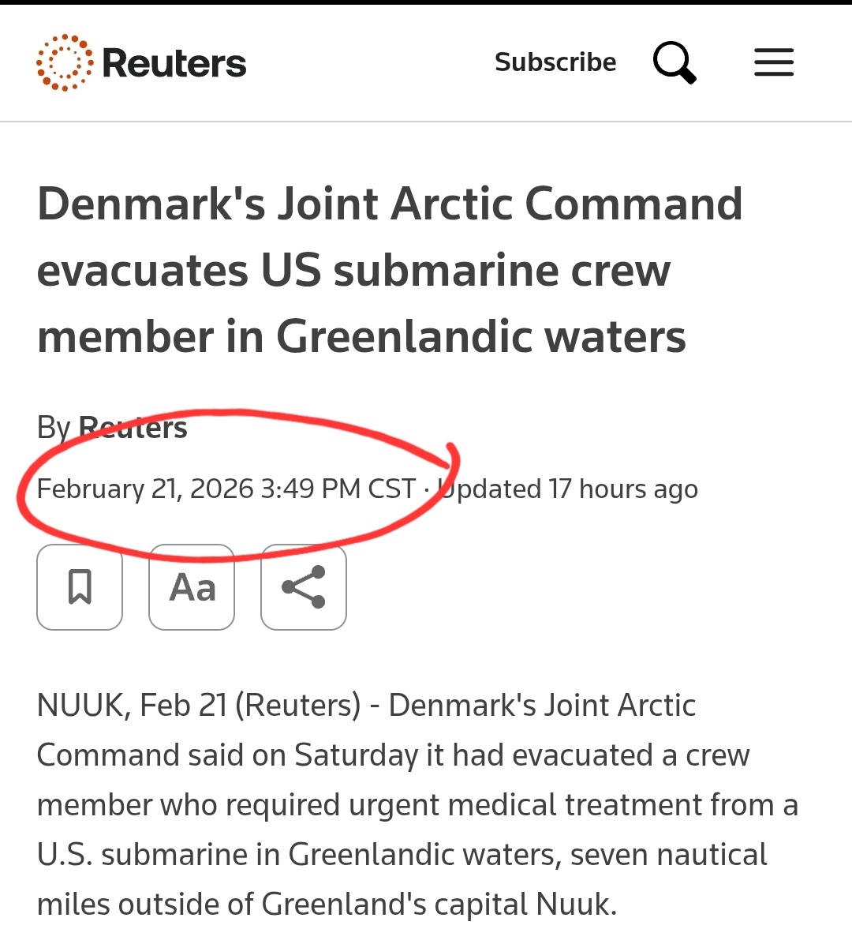Click the Reuters wordmark in header

pos(174,63)
